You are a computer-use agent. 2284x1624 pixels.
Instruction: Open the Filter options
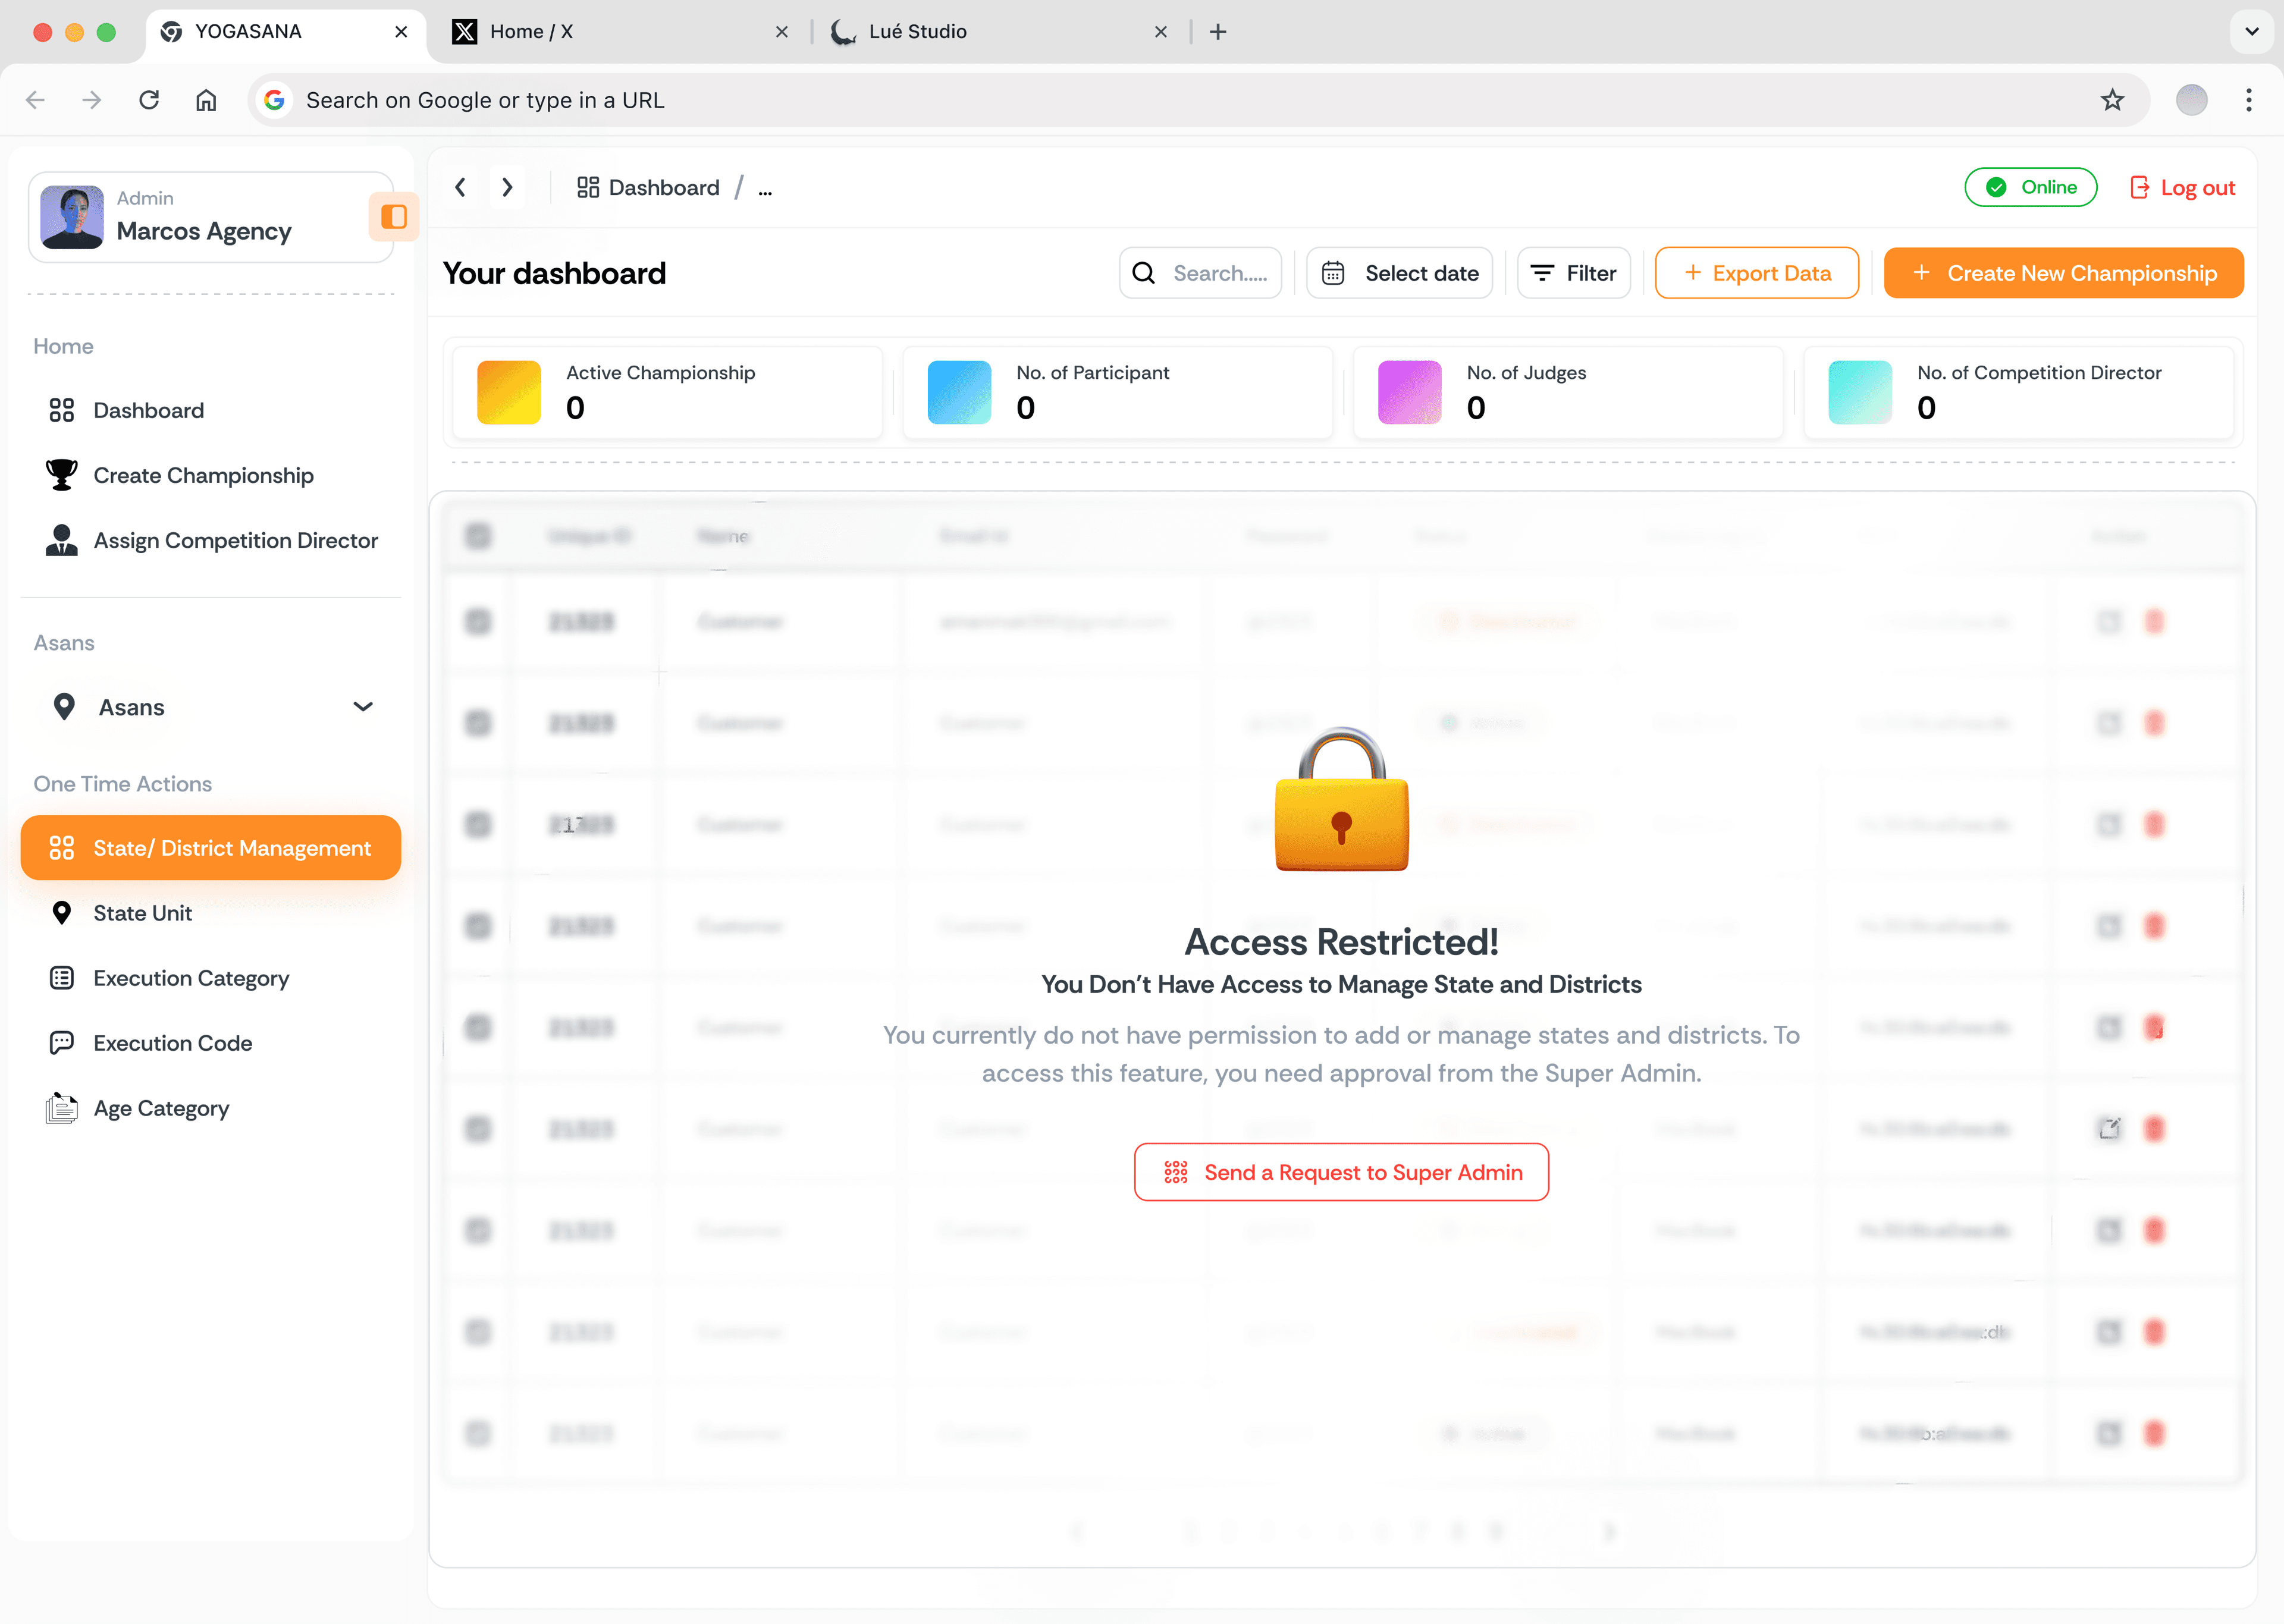pyautogui.click(x=1573, y=273)
